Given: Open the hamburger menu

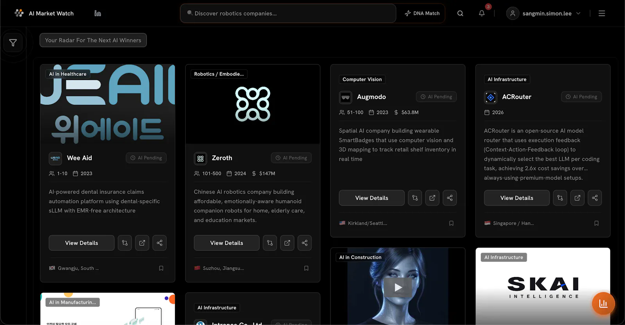Looking at the screenshot, I should (602, 13).
